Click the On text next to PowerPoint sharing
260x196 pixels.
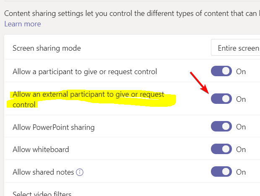(x=241, y=127)
